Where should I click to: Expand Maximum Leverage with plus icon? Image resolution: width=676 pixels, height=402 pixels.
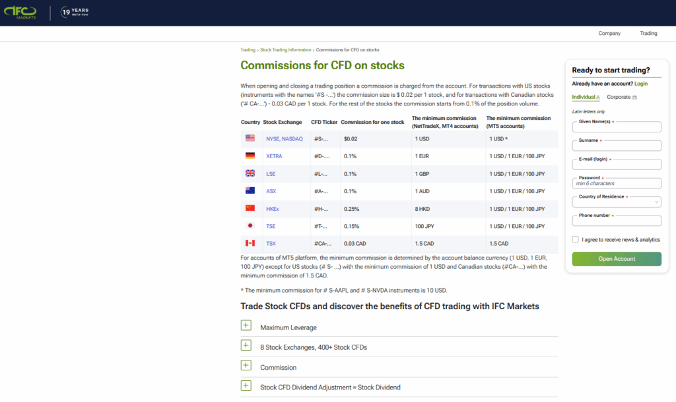(246, 326)
